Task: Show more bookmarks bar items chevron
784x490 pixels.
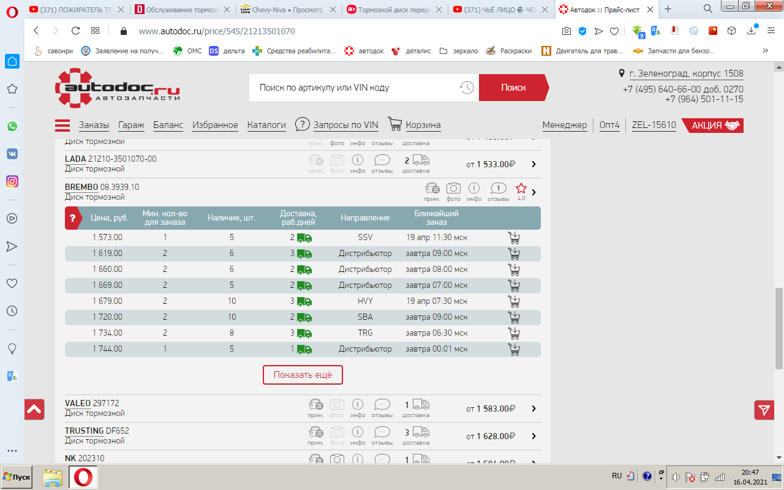Action: pyautogui.click(x=765, y=51)
